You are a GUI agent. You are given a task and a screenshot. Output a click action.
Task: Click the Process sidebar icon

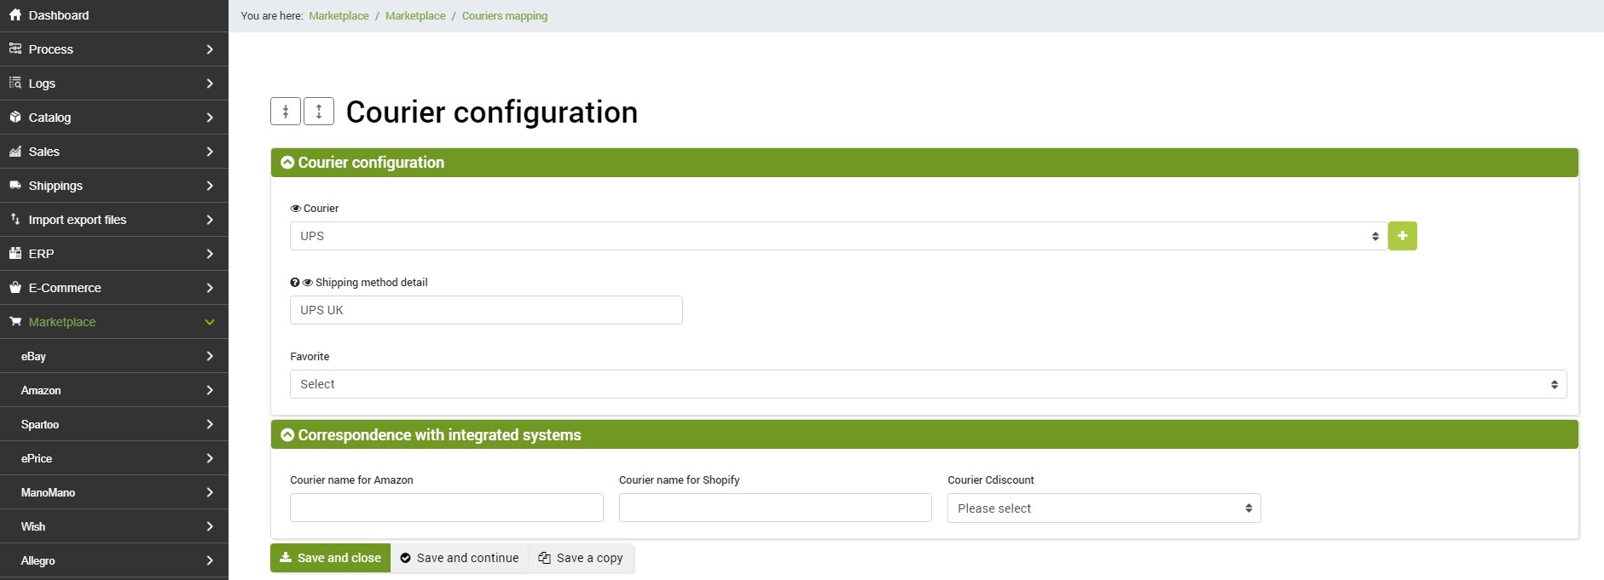pyautogui.click(x=15, y=49)
